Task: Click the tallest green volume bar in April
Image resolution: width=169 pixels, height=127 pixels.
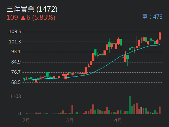Action: click(x=130, y=105)
